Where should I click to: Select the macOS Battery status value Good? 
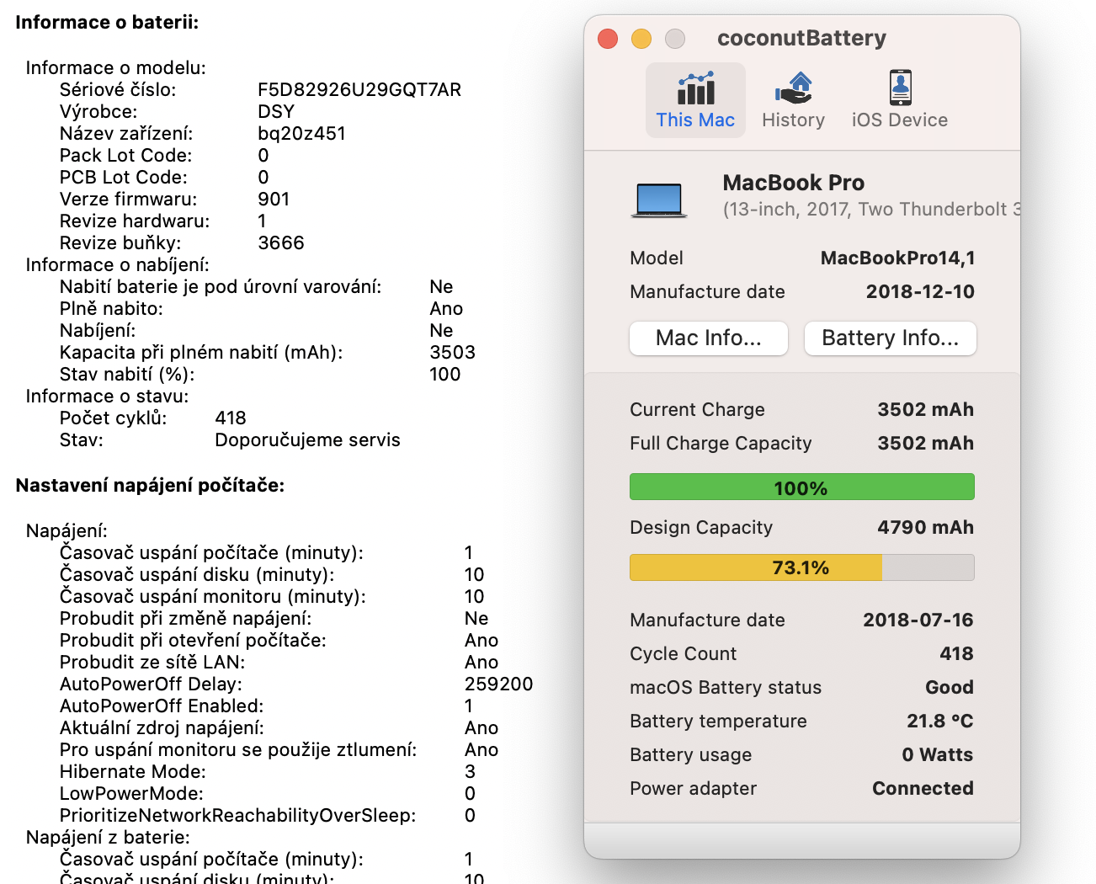pos(950,688)
